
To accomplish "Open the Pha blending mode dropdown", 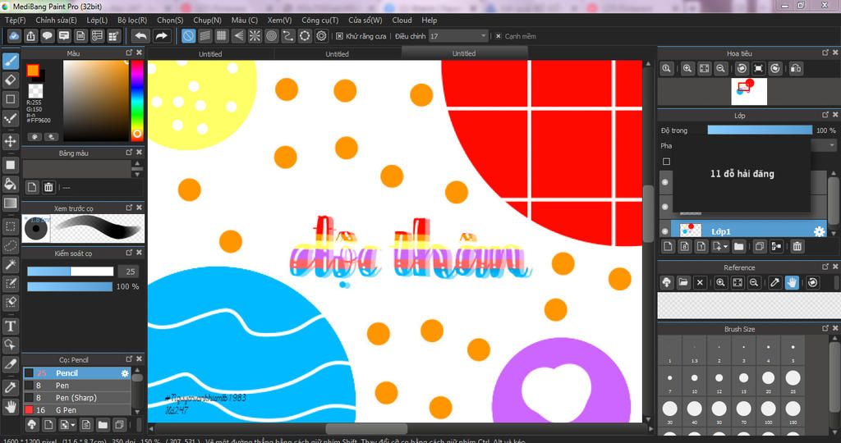I will 832,145.
